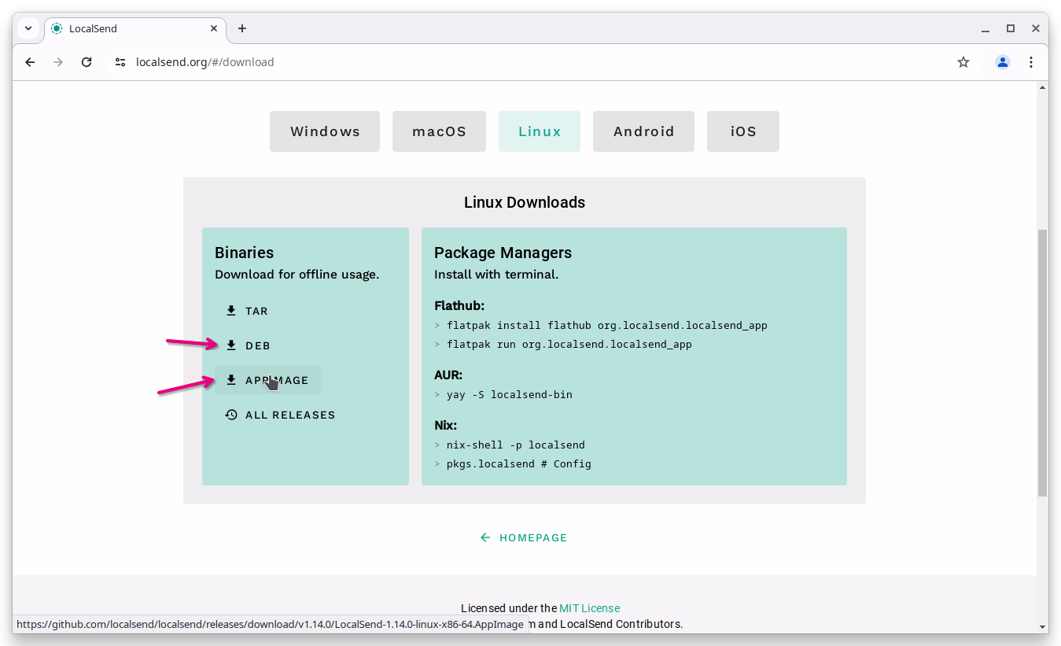Download the APPIMAGE binary
Screen dimensions: 1061x646
pyautogui.click(x=276, y=379)
